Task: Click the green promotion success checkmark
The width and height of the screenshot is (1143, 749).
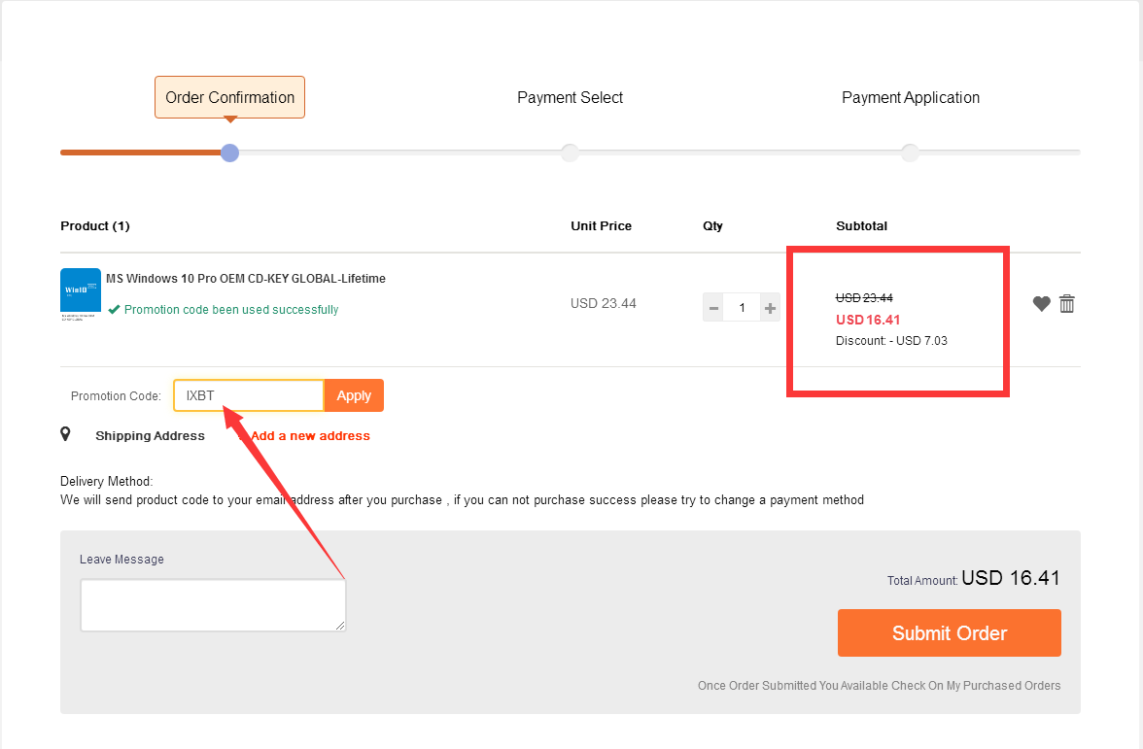Action: coord(115,310)
